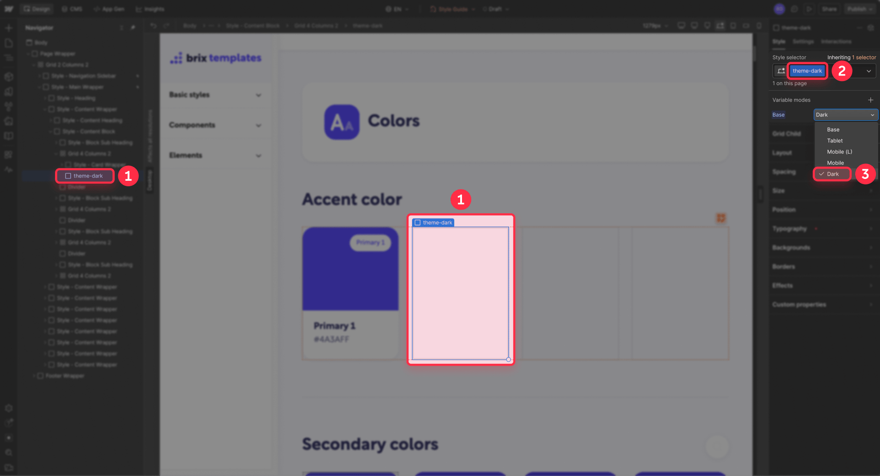Viewport: 880px width, 476px height.
Task: Choose Dark from the mode list
Action: coord(833,174)
